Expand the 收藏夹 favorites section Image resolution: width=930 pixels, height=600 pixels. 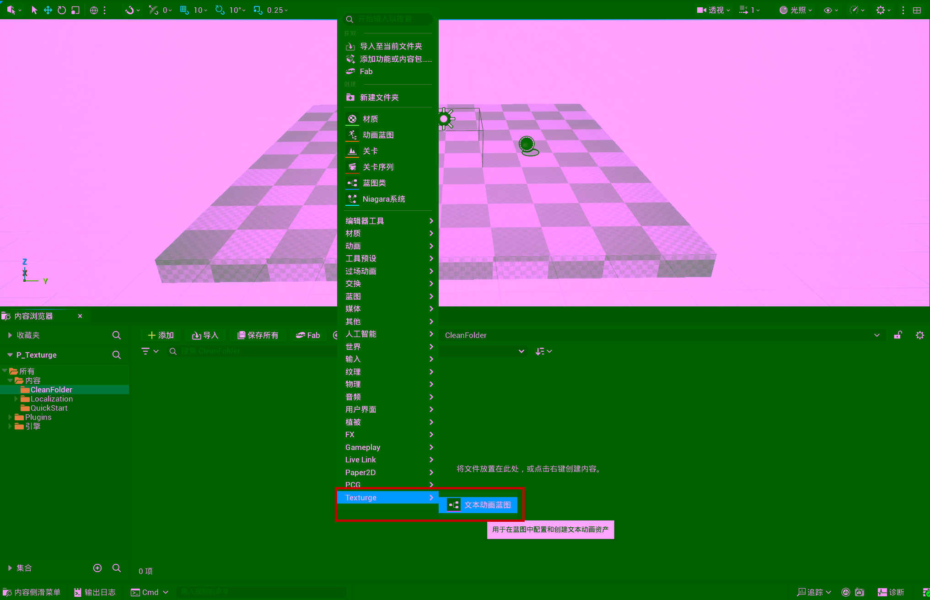coord(10,335)
